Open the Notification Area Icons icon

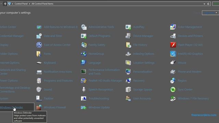pos(39,72)
